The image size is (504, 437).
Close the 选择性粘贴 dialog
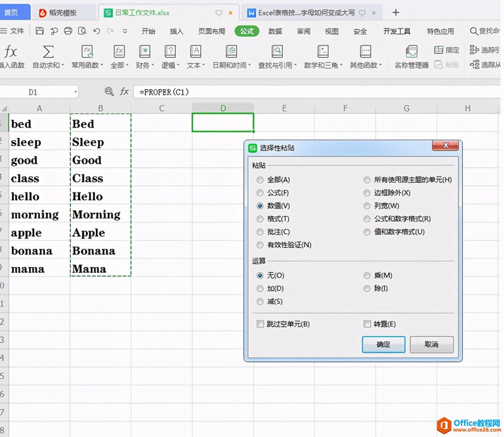(x=445, y=145)
